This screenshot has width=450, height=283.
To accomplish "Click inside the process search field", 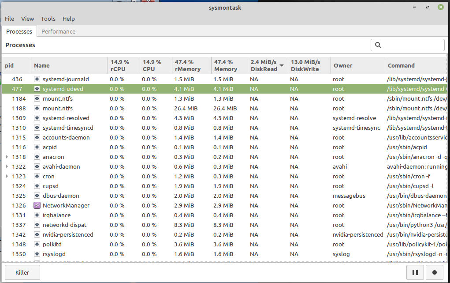I will [410, 45].
